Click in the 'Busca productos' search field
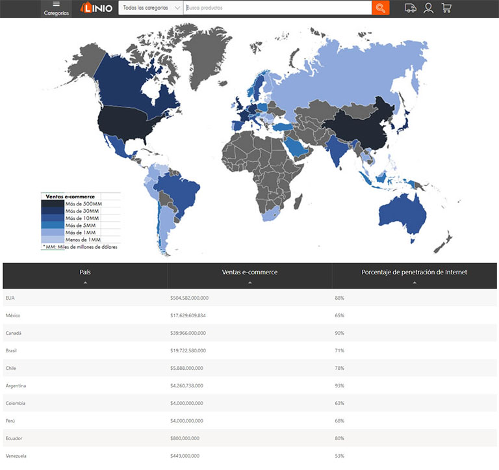499x470 pixels. point(277,8)
